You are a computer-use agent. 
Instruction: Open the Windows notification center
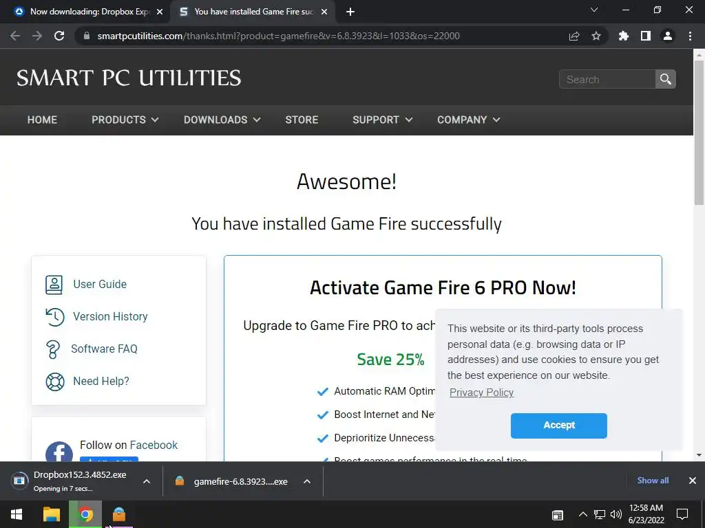pyautogui.click(x=682, y=514)
